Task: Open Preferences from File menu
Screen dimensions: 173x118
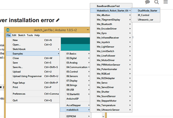Action: 33,94
